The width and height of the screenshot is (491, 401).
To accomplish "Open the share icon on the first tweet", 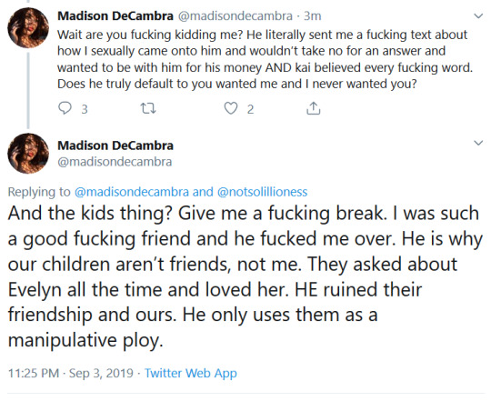I will click(313, 108).
